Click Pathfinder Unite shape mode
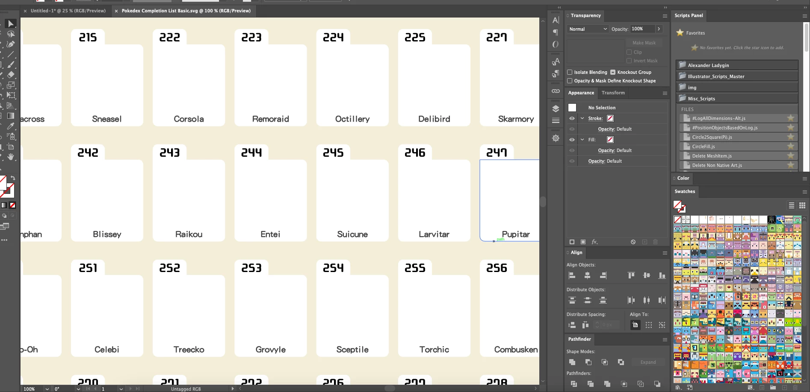This screenshot has width=810, height=392. (x=572, y=362)
